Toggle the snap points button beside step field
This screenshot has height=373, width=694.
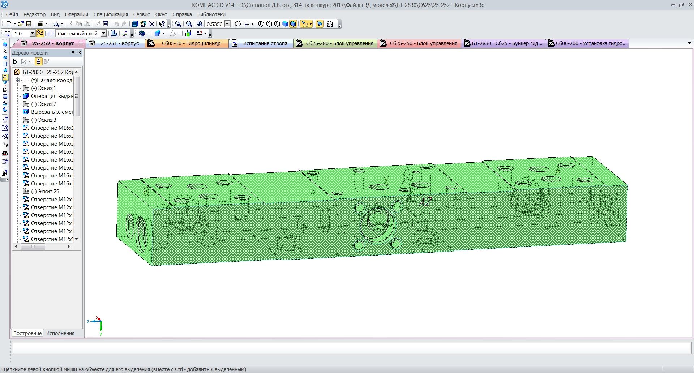point(40,33)
